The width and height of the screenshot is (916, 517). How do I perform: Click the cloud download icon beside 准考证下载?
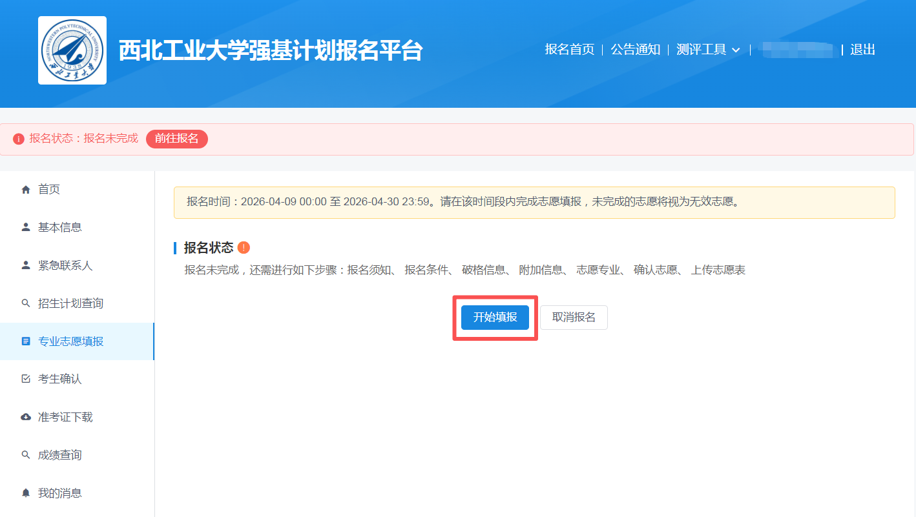click(x=26, y=417)
